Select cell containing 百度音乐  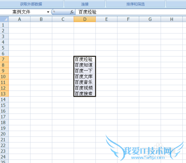tap(85, 82)
